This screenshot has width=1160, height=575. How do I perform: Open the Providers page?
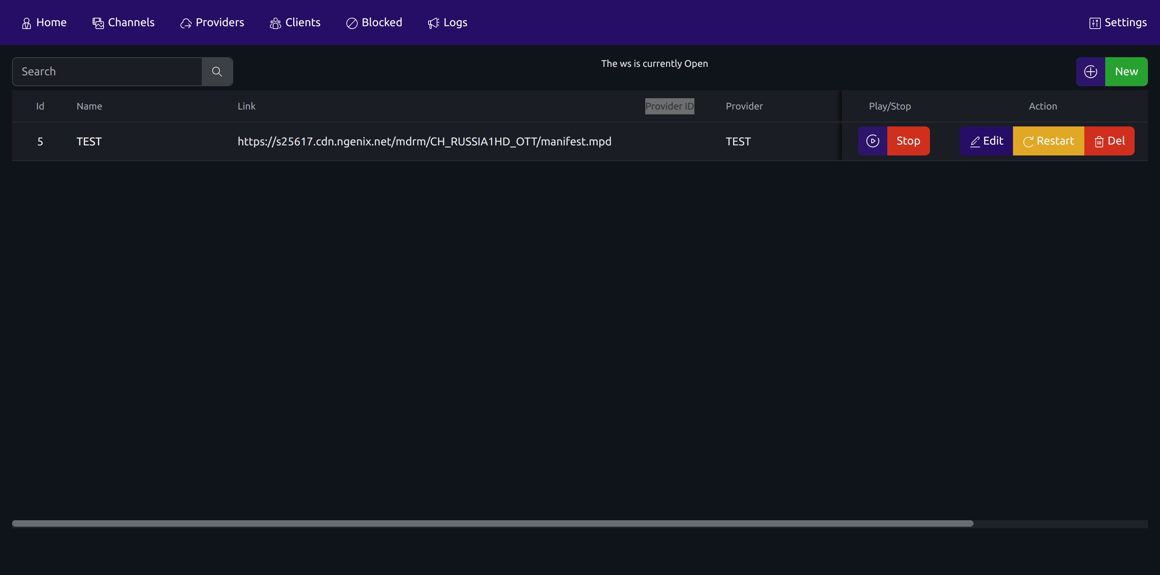click(x=212, y=23)
